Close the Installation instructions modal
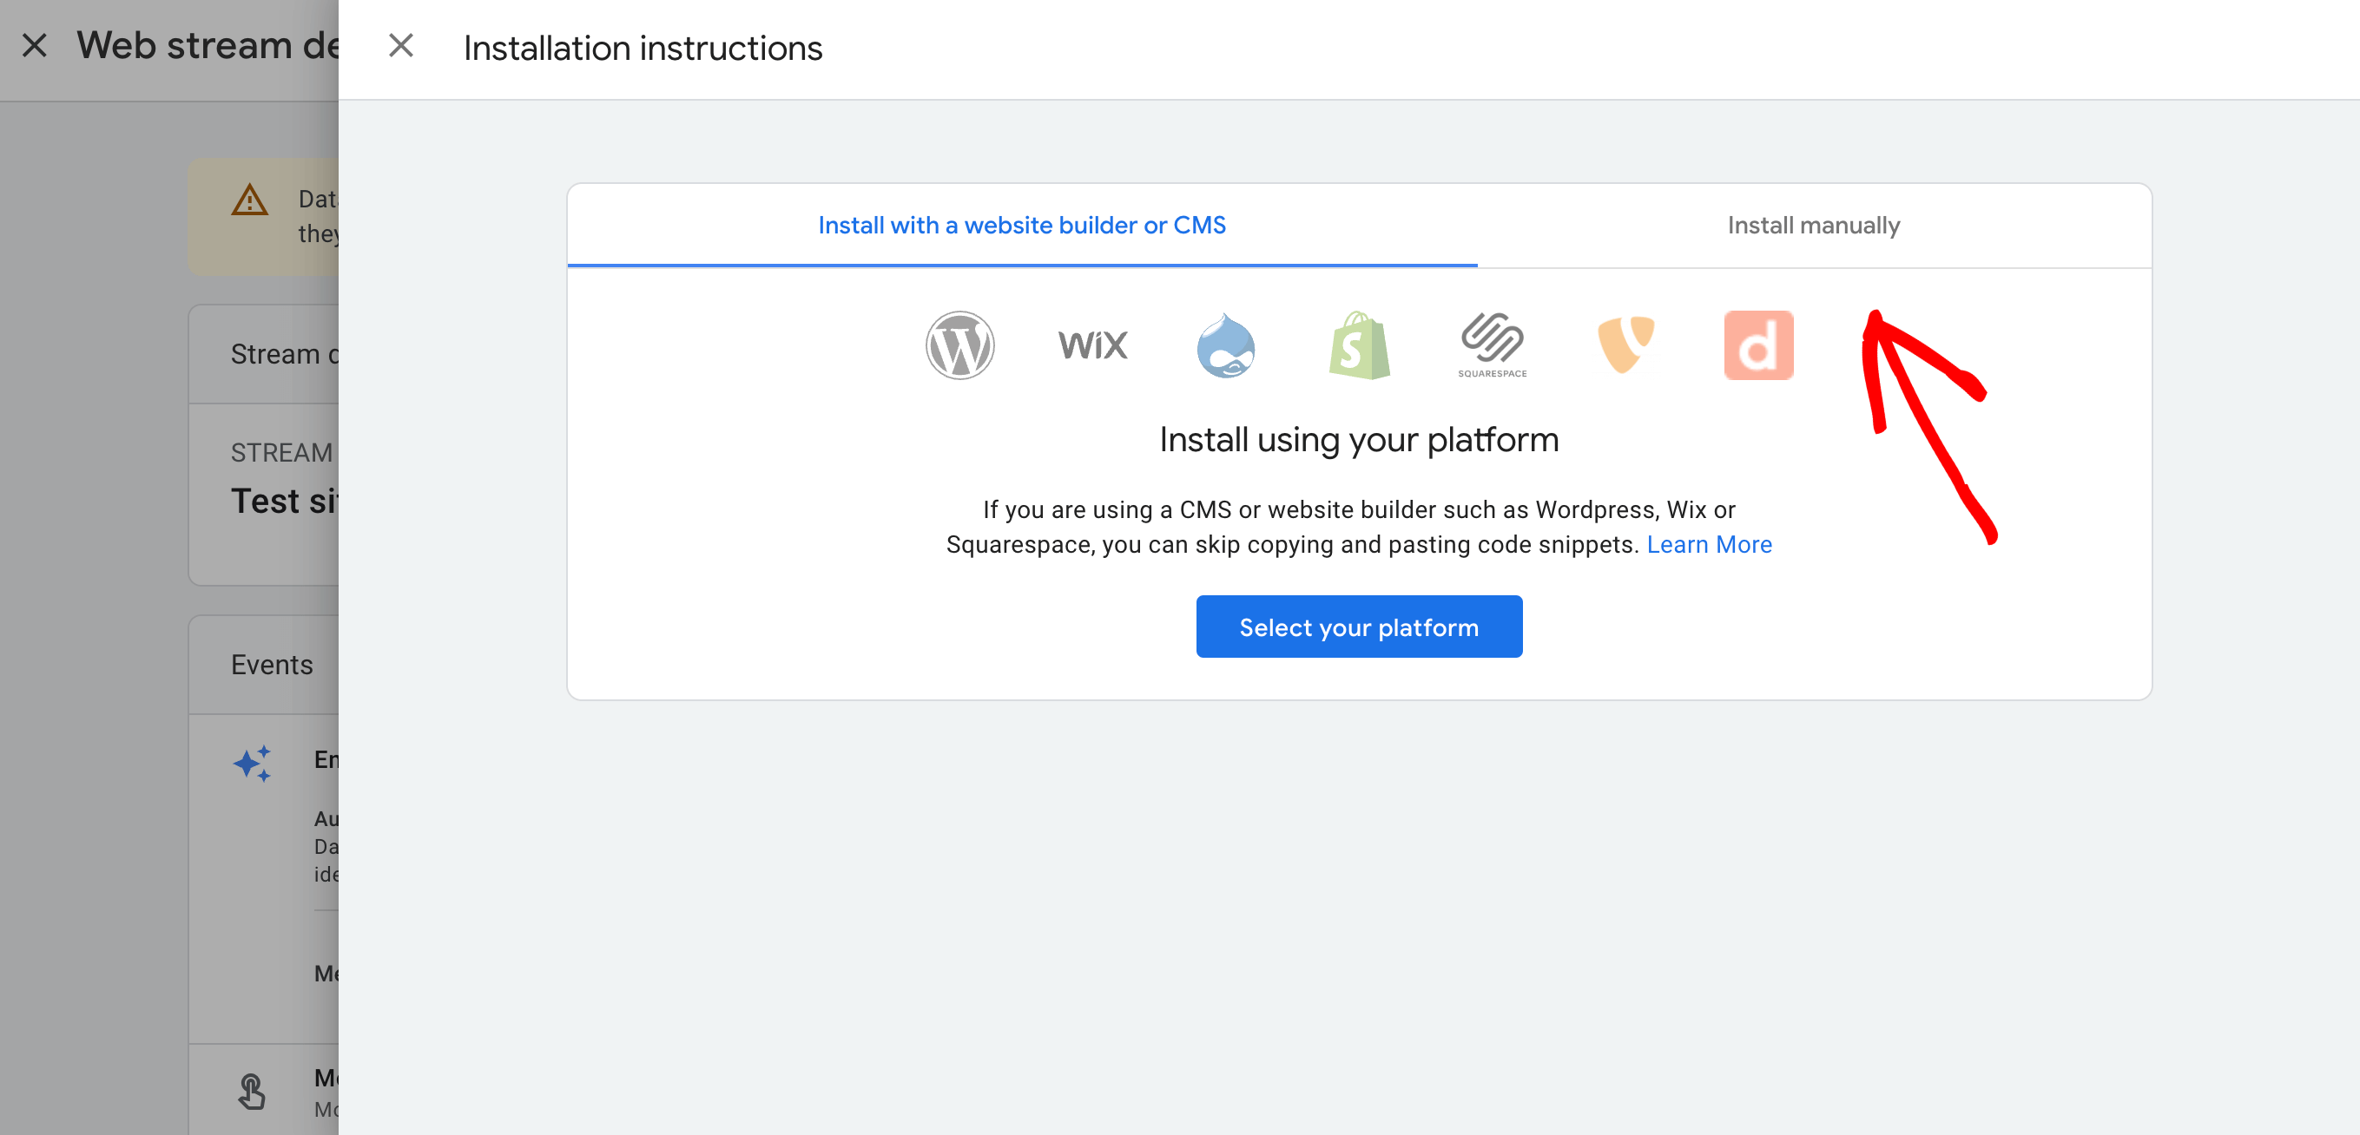Screen dimensions: 2360x1135 click(x=402, y=45)
